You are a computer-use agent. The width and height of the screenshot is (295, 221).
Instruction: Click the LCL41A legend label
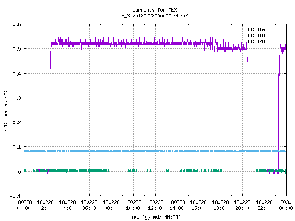pyautogui.click(x=256, y=29)
